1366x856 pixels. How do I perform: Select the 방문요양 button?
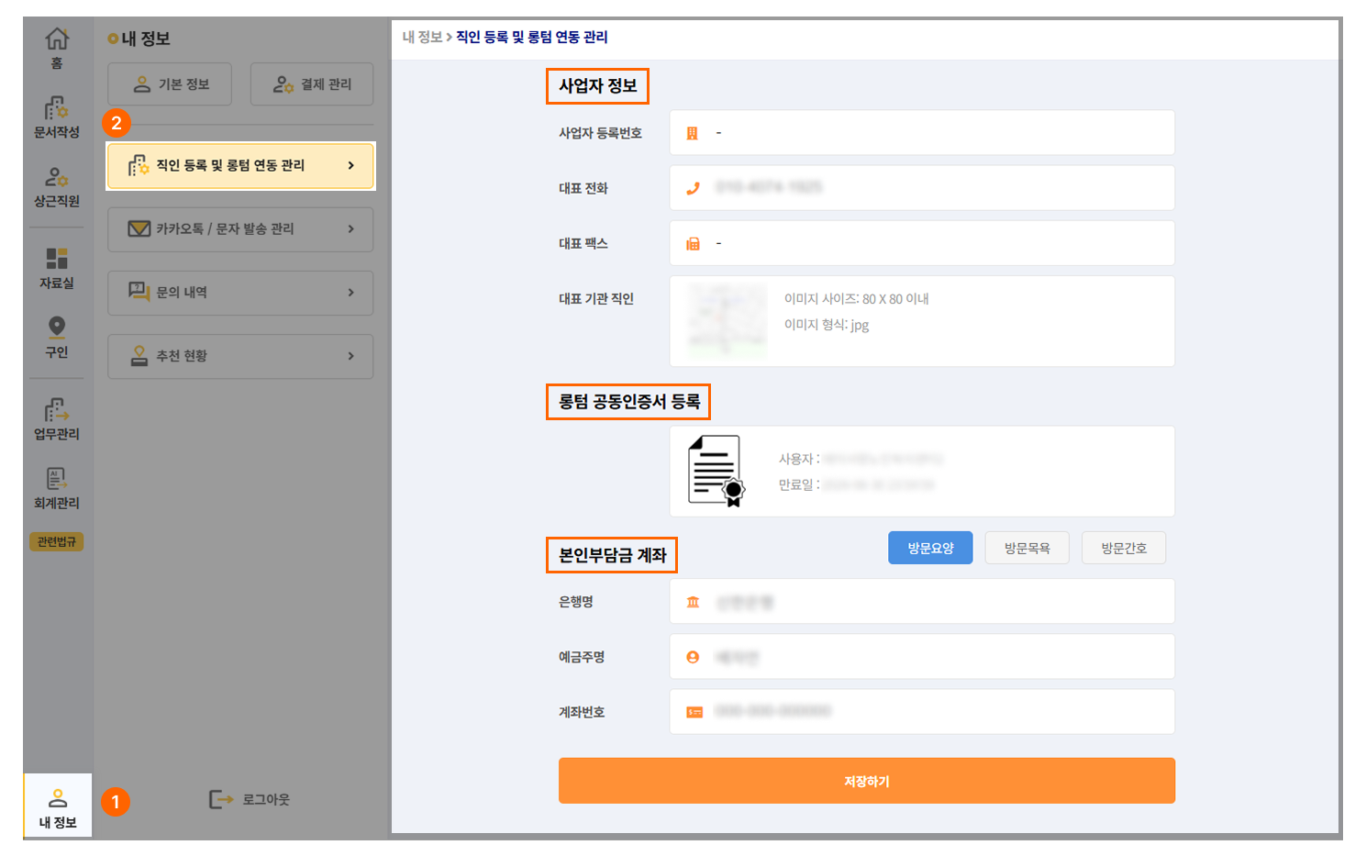(x=930, y=548)
